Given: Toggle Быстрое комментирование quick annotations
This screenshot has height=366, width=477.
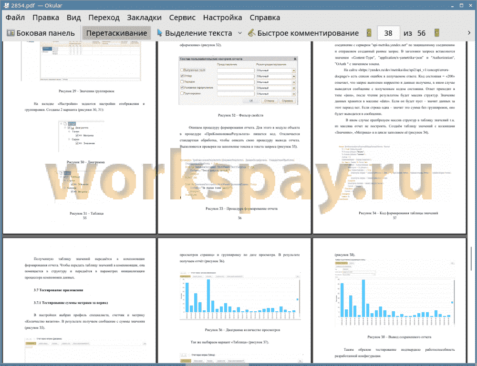Looking at the screenshot, I should click(303, 33).
